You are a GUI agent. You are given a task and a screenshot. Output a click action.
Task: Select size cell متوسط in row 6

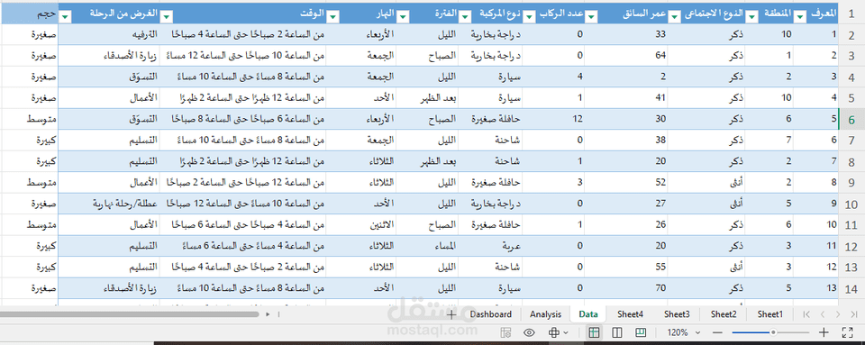click(x=29, y=119)
